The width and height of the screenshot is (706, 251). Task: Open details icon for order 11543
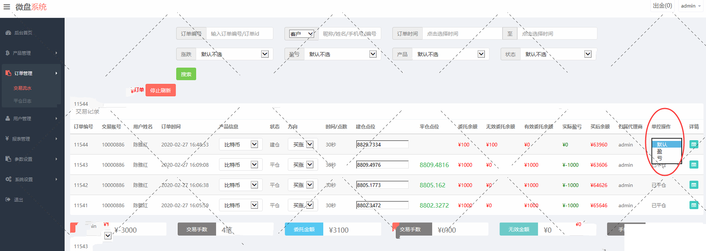tap(693, 165)
